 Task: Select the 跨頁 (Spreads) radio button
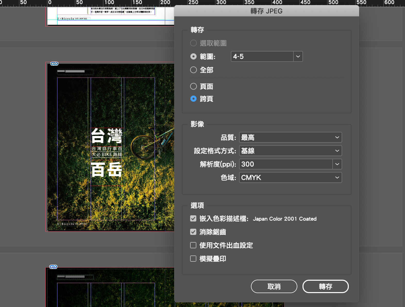193,99
